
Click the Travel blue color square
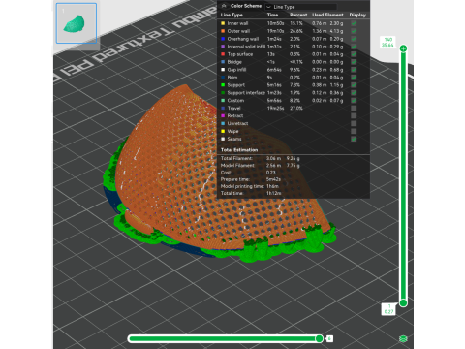(223, 108)
